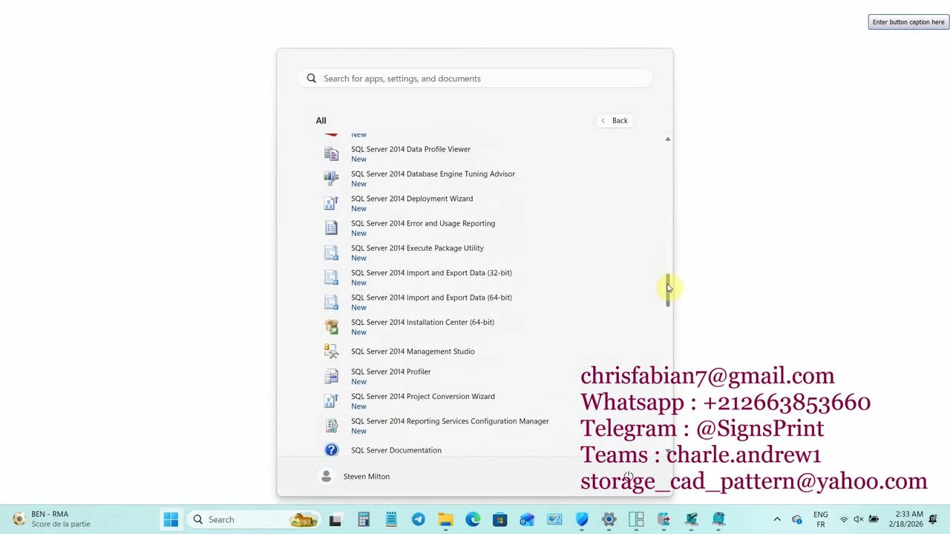Screen dimensions: 950x534
Task: Open the SQL Server 2014 Profiler icon
Action: click(331, 376)
